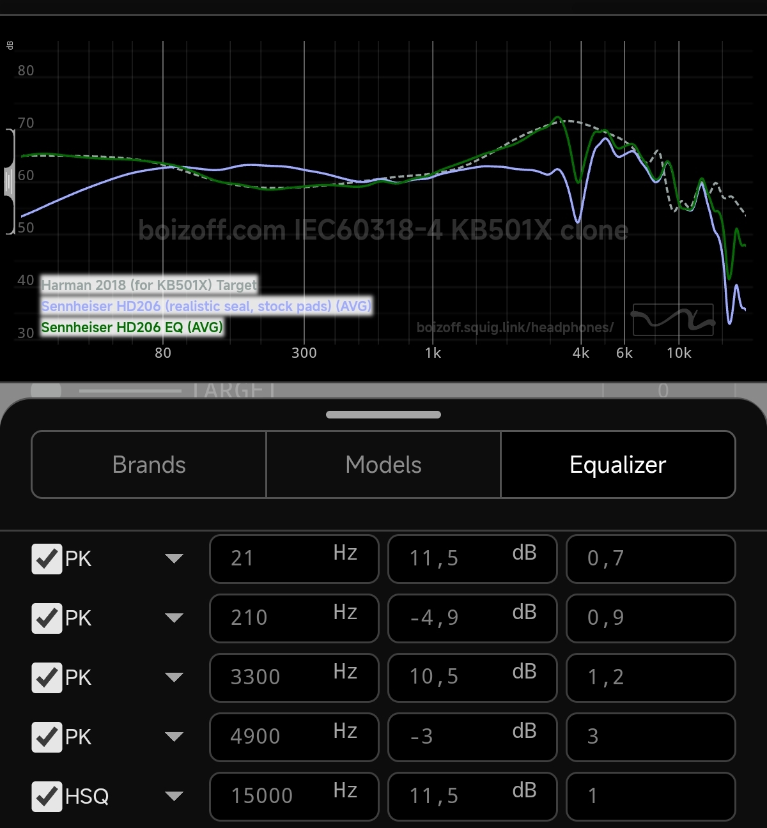767x828 pixels.
Task: Toggle the 3300 Hz filter checkbox
Action: click(47, 678)
